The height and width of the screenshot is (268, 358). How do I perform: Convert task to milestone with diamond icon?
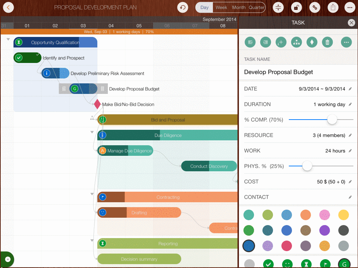coord(312,42)
